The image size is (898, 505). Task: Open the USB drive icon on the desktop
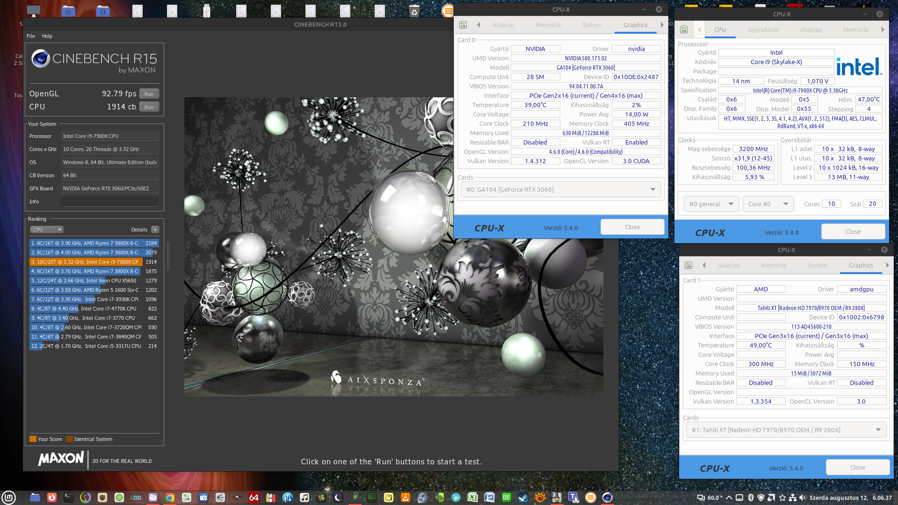coord(207,10)
